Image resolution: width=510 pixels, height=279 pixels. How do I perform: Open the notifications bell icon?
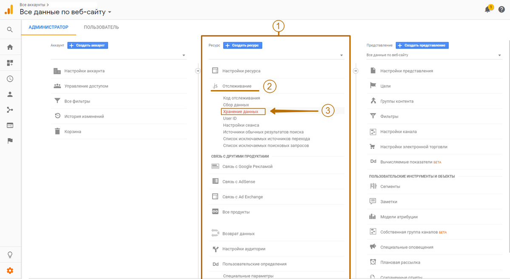point(488,9)
